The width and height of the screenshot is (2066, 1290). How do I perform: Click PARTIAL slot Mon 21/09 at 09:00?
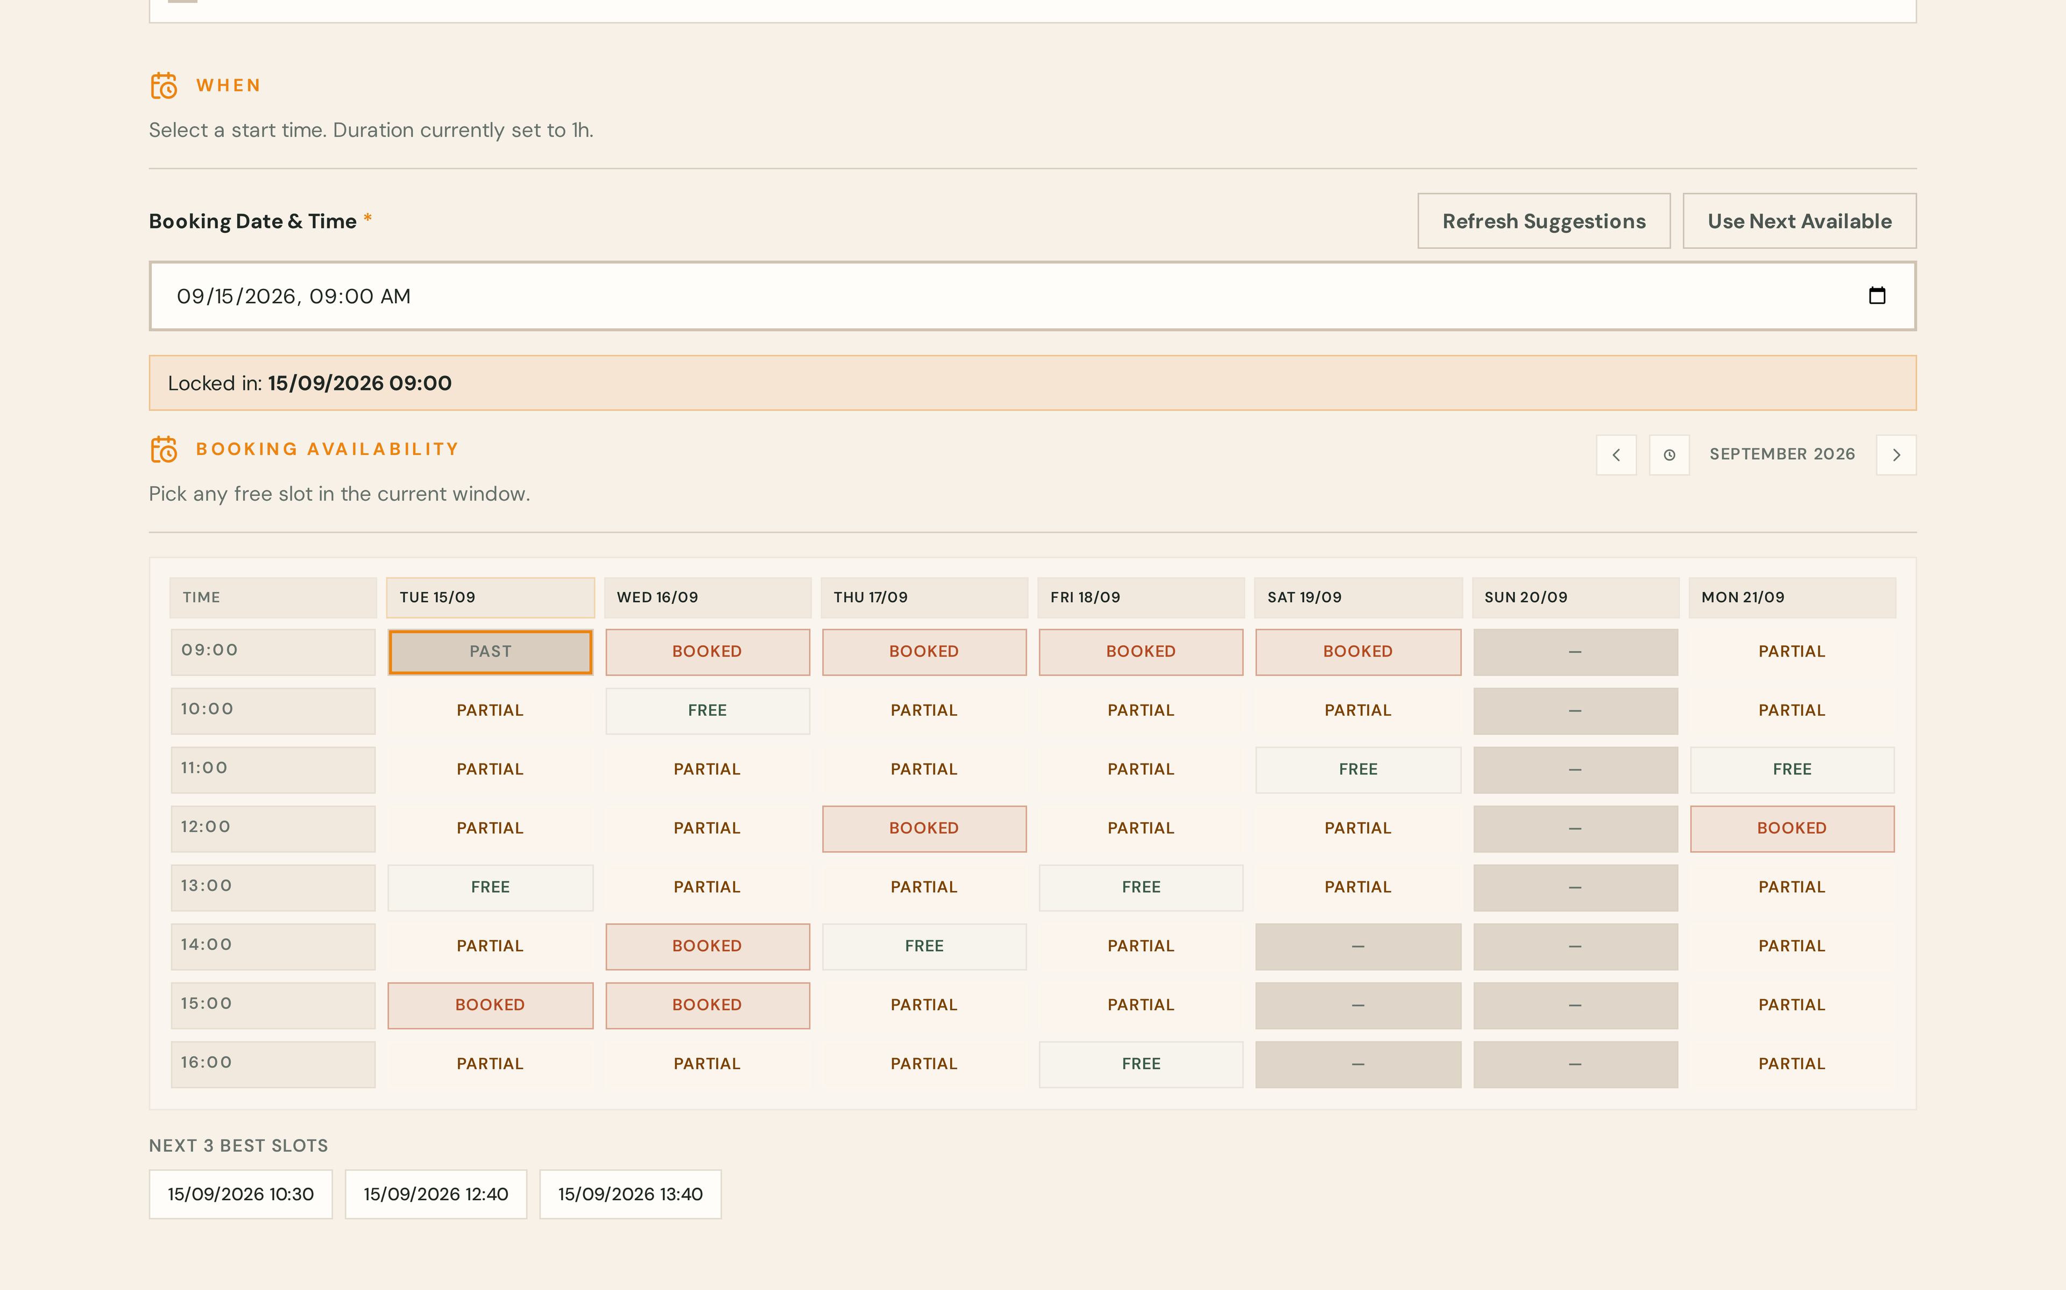[1792, 652]
